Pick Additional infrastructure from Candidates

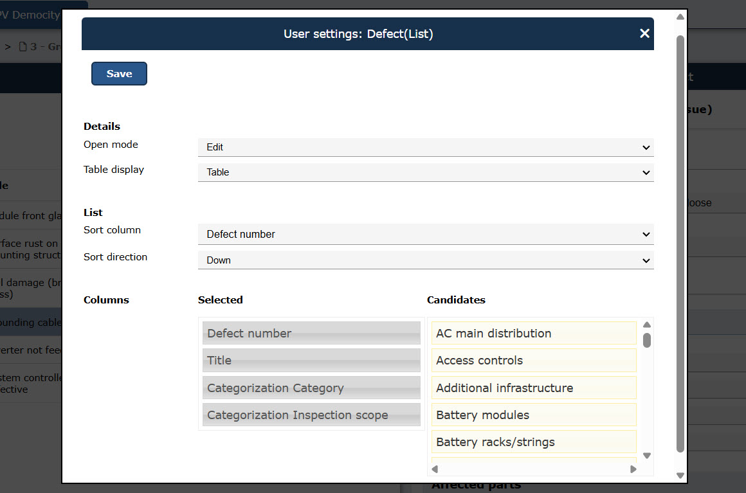(x=533, y=388)
